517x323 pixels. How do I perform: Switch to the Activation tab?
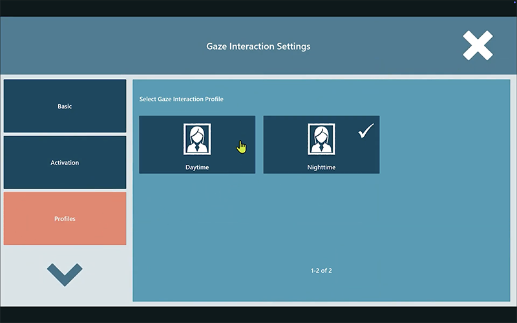(65, 162)
